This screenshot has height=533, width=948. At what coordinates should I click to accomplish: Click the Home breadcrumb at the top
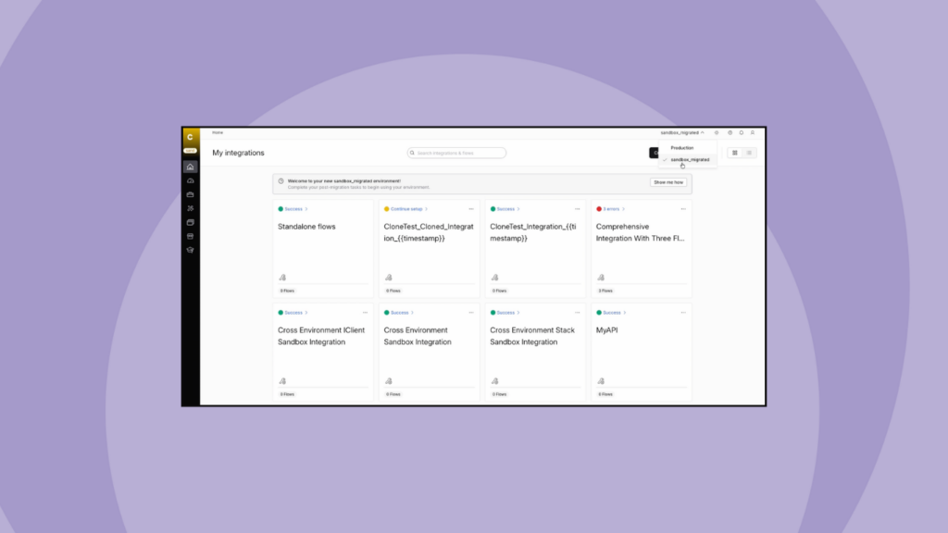(218, 132)
